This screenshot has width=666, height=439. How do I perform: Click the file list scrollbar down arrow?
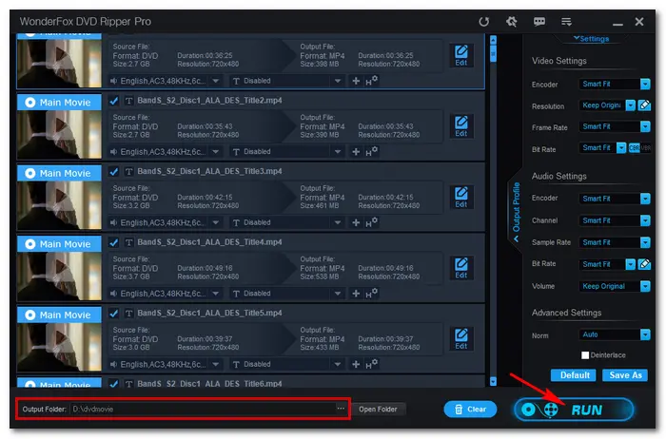493,381
